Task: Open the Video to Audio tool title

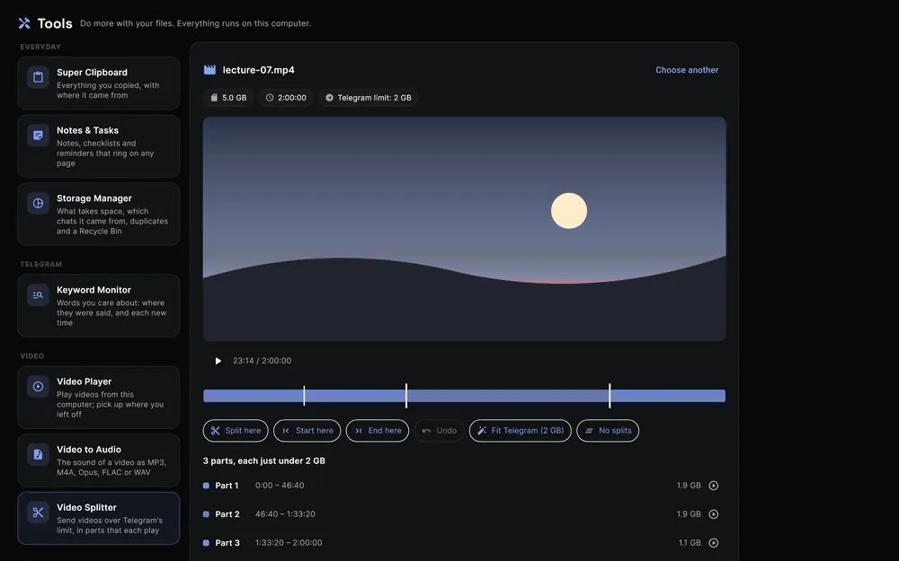Action: coord(88,450)
